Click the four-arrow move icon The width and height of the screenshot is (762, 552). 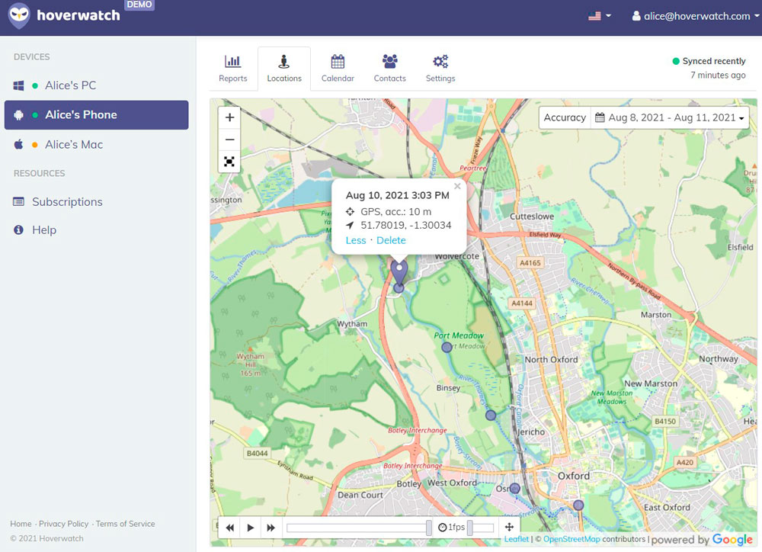[509, 527]
